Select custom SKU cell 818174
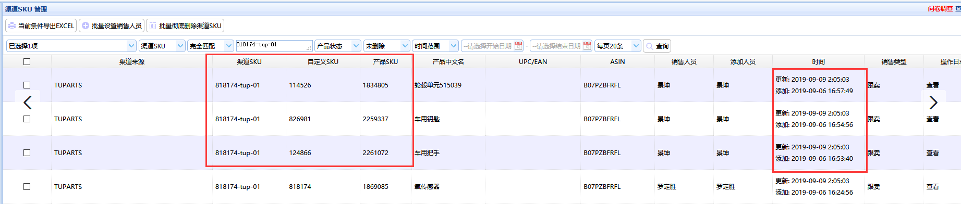This screenshot has height=204, width=961. [x=300, y=186]
